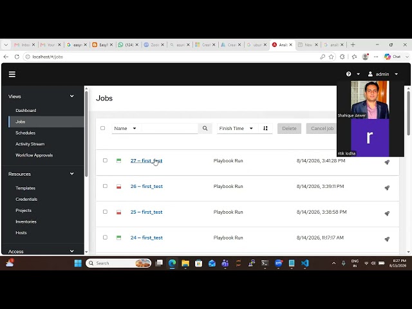Open the tab list chevron at far left
Screen dimensions: 412x309
click(6, 45)
